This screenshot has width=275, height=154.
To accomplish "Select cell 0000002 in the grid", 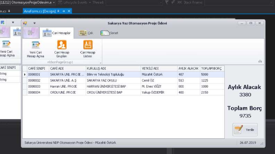I will [x=38, y=80].
